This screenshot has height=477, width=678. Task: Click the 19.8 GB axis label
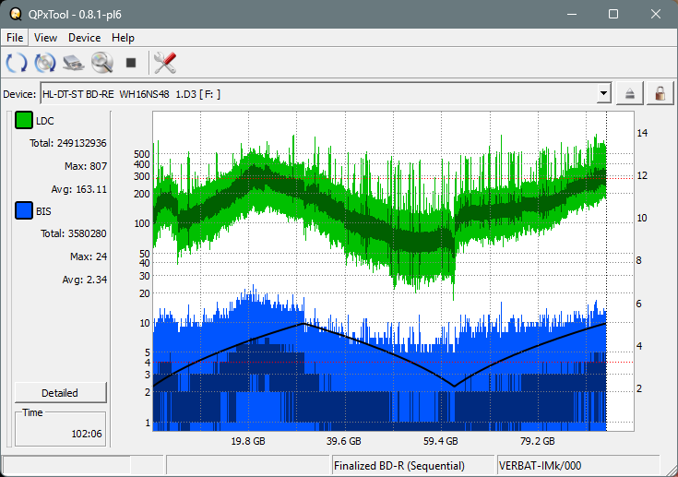(248, 441)
